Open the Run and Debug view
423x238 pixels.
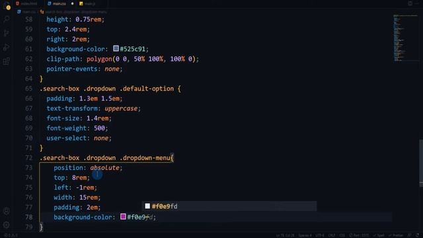(7, 47)
